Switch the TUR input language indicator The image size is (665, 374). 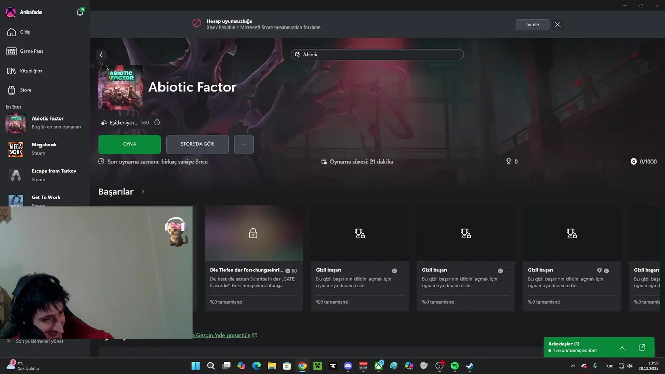pyautogui.click(x=608, y=366)
